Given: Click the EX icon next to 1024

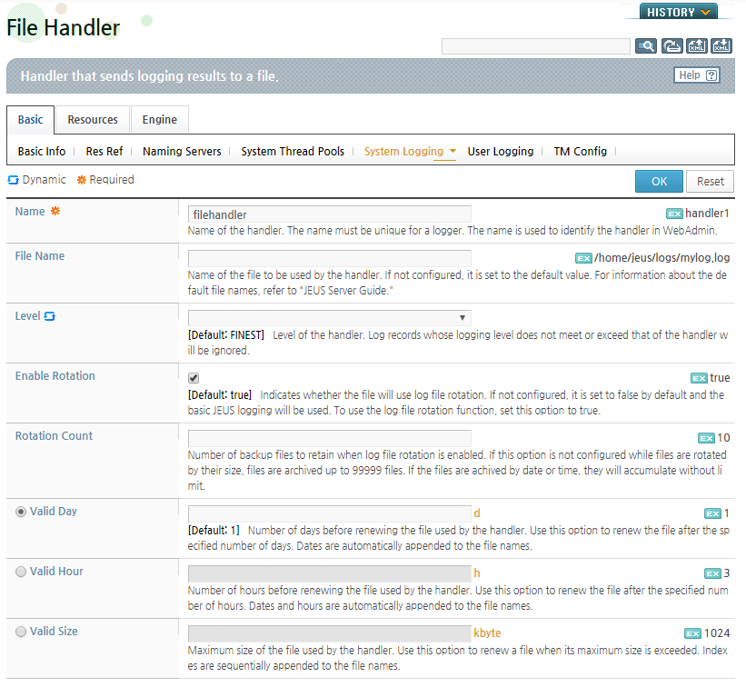Looking at the screenshot, I should (692, 633).
